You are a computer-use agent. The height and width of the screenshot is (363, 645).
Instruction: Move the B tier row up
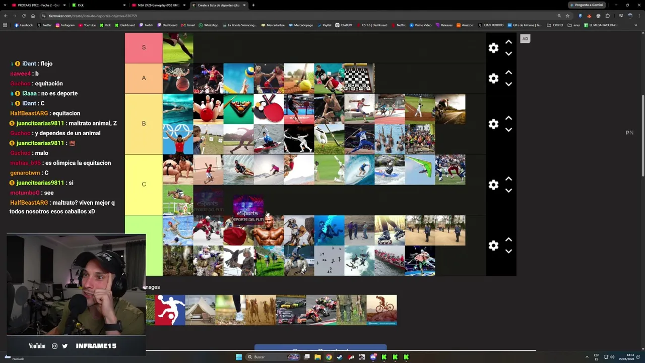pos(508,118)
